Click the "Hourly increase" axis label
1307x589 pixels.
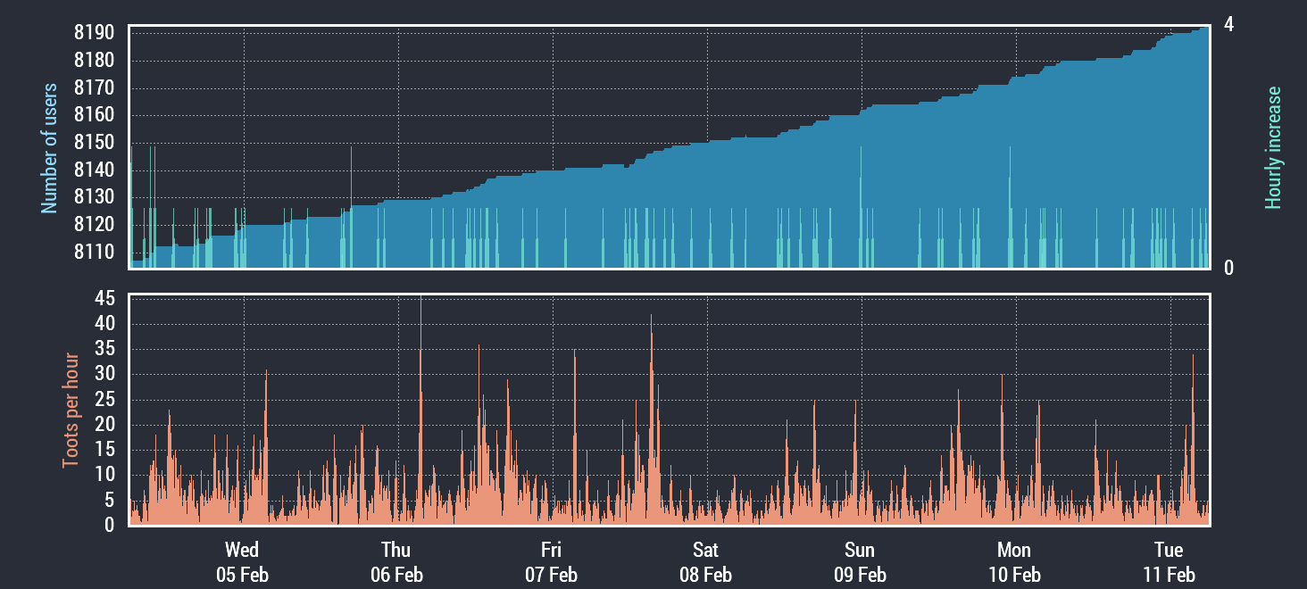coord(1273,148)
